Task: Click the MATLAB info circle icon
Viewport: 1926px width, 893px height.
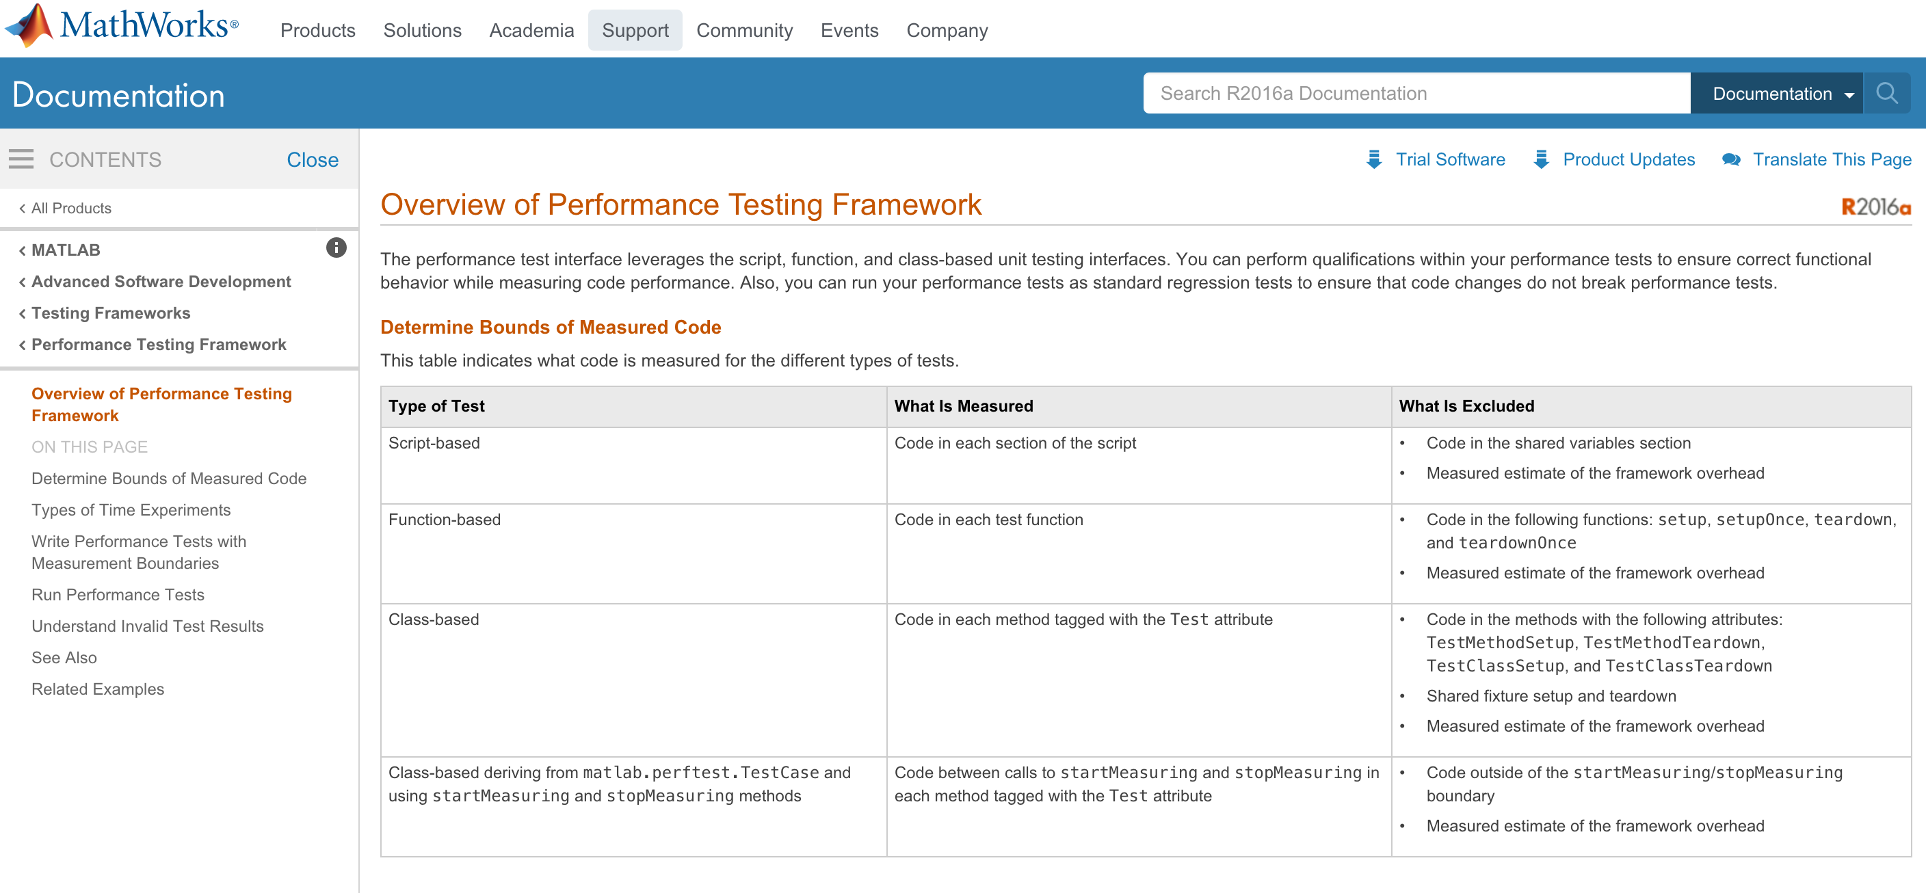Action: tap(337, 248)
